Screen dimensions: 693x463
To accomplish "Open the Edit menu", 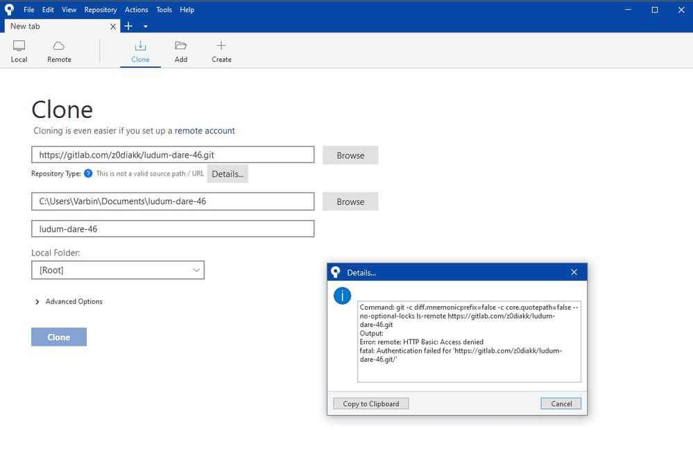I will point(48,10).
